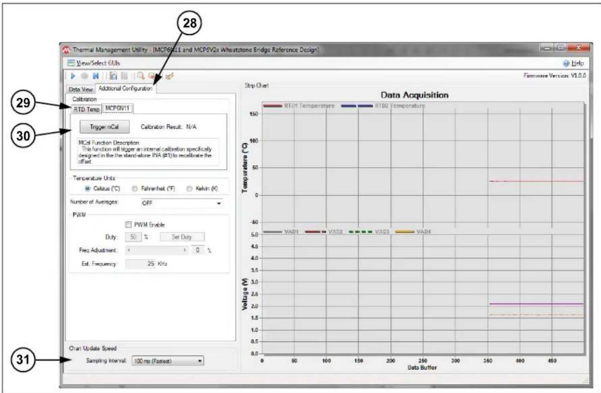
Task: Toggle RTD2 Temperature legend entry
Action: 383,106
